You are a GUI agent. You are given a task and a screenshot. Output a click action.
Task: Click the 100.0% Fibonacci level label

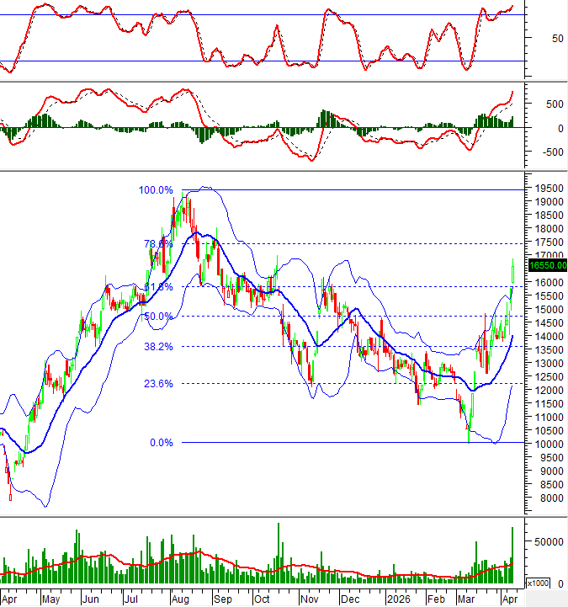tap(156, 190)
